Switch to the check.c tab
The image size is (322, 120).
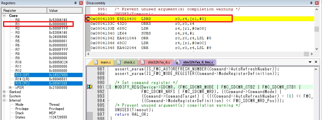pos(127,62)
